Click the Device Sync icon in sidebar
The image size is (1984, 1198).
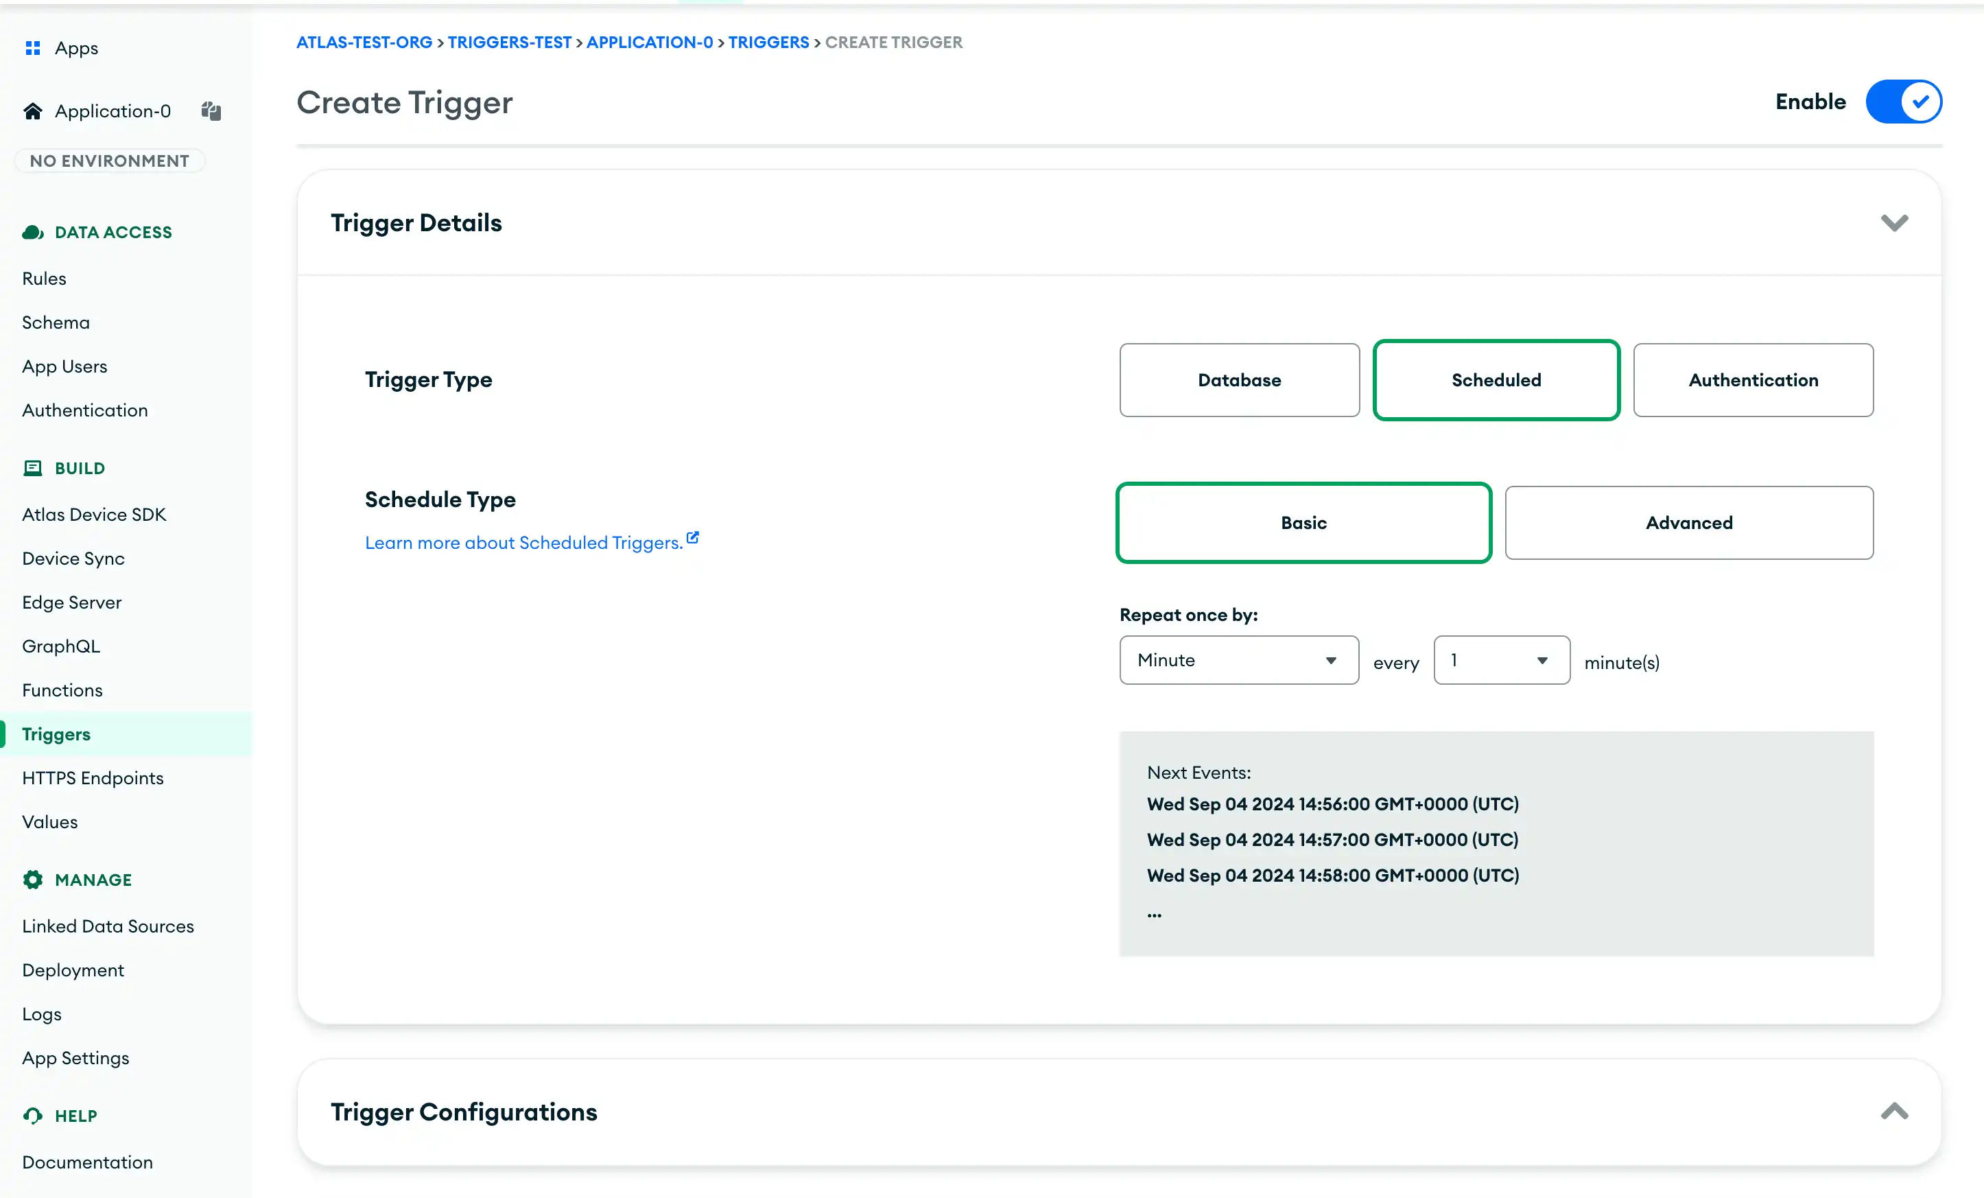pyautogui.click(x=73, y=557)
